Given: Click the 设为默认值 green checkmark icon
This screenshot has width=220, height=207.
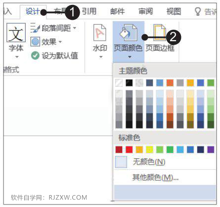Looking at the screenshot, I should 35,56.
